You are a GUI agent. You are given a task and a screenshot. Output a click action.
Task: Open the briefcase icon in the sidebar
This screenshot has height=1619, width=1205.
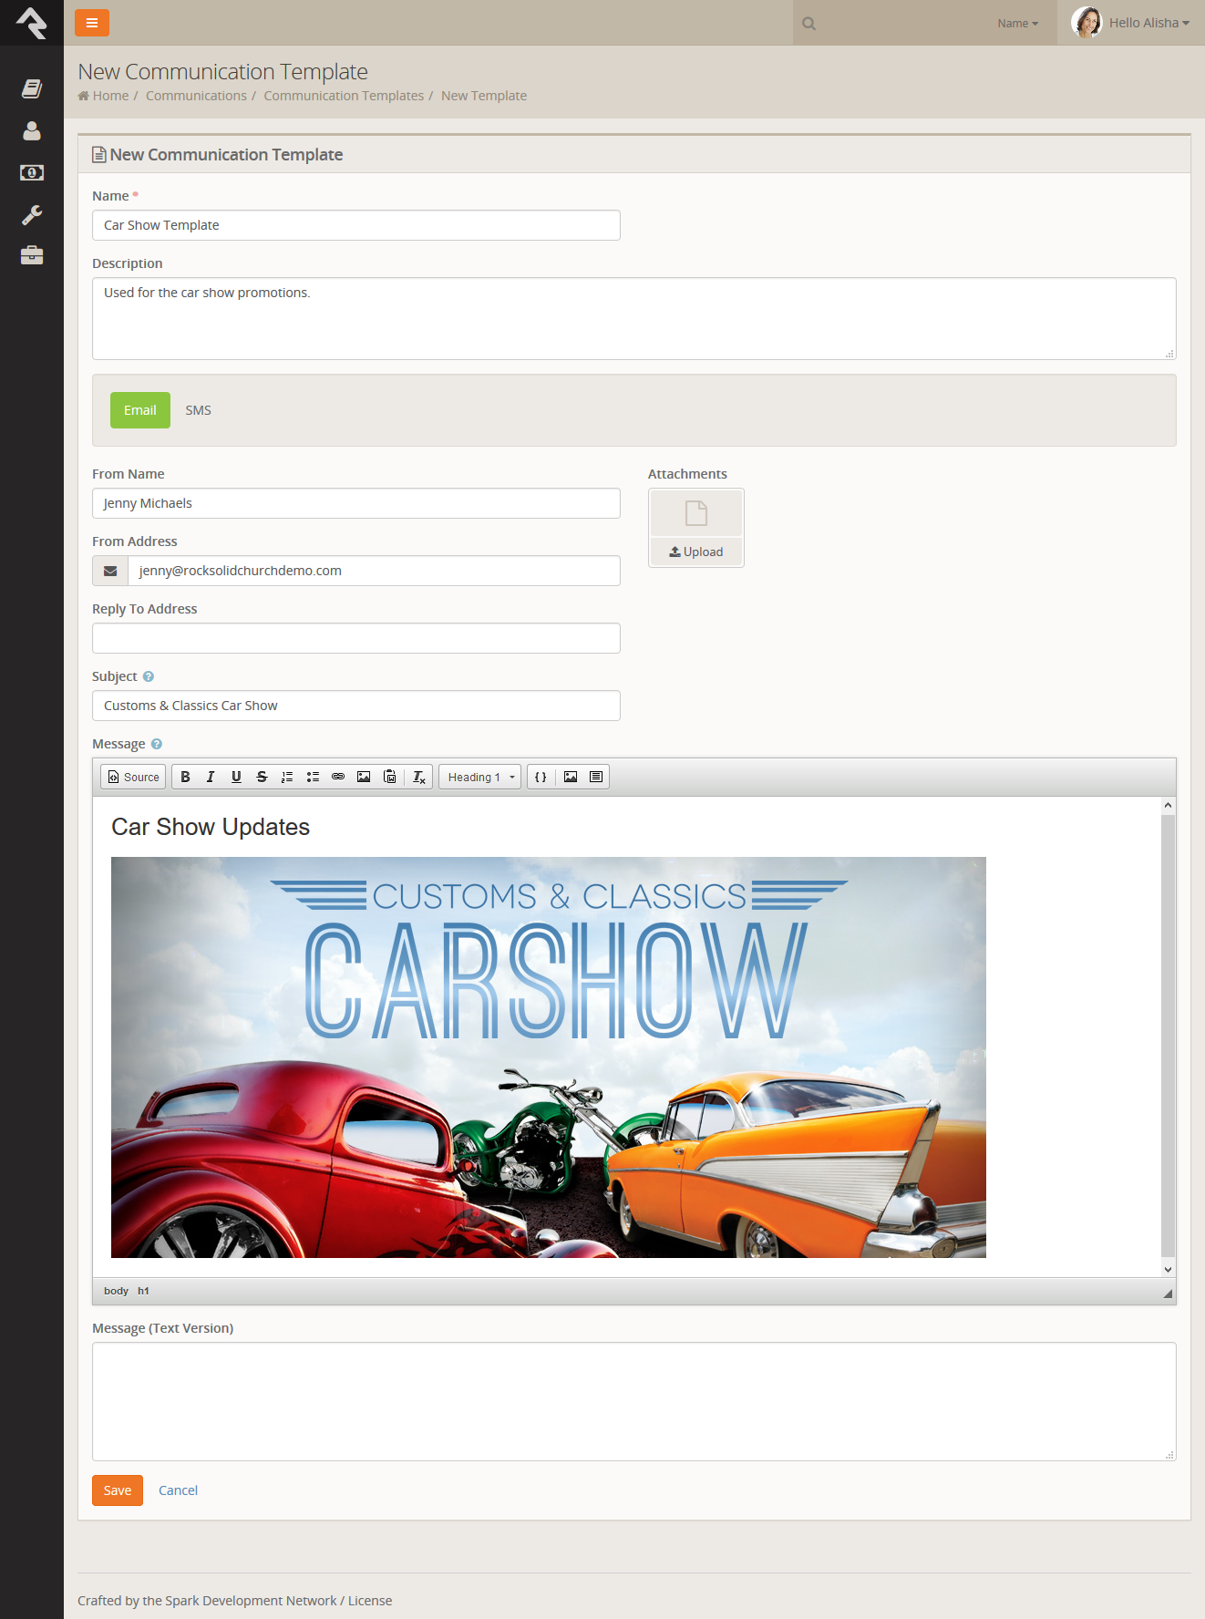tap(32, 255)
